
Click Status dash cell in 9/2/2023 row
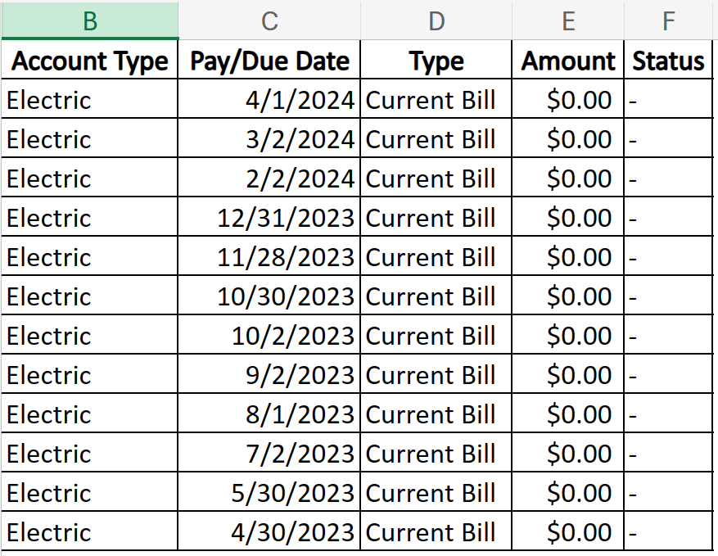click(x=668, y=375)
